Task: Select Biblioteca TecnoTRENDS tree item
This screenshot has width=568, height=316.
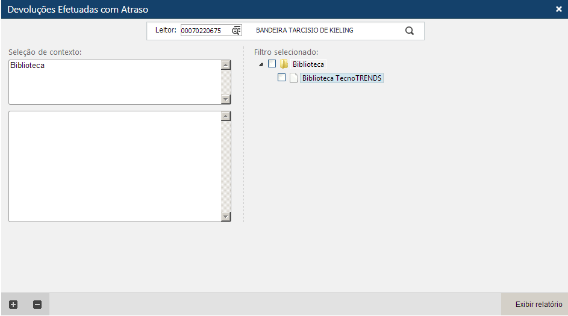Action: tap(342, 78)
